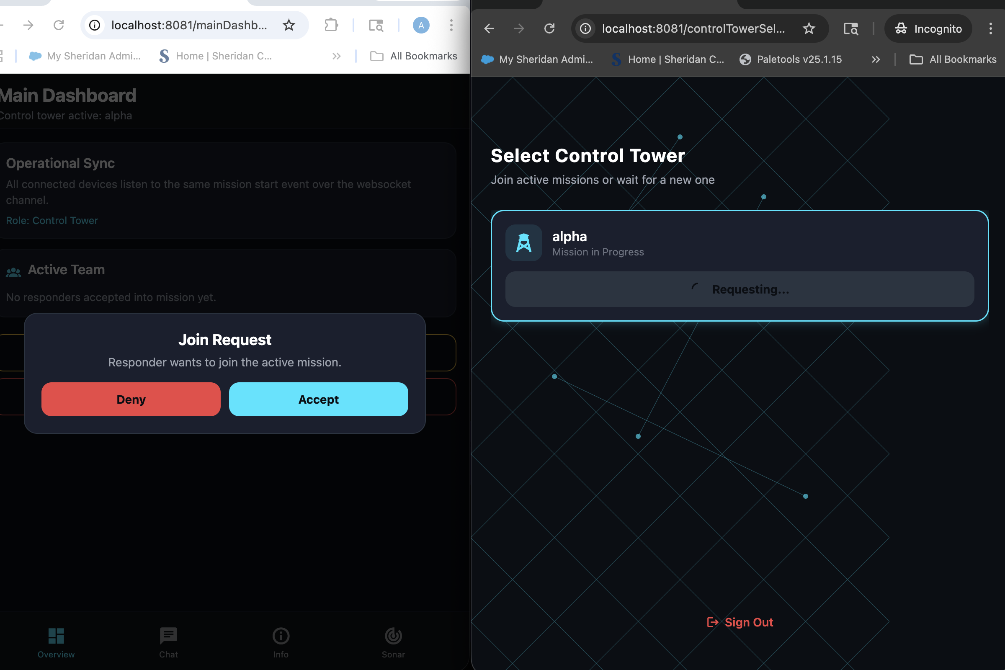
Task: Click the localhost:8081/controlTowerSel address bar
Action: pos(693,28)
